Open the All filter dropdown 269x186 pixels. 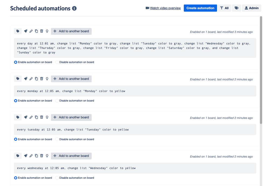click(225, 8)
